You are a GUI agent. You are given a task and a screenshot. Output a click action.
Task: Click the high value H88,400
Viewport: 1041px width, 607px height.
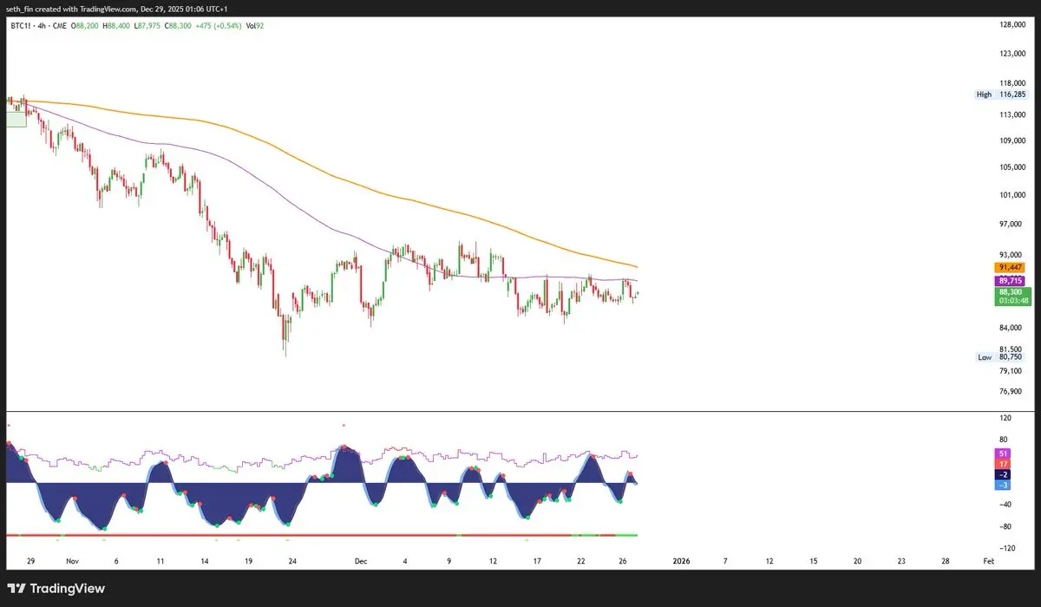click(116, 26)
